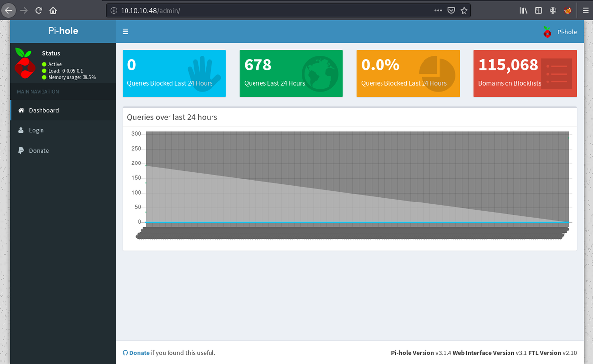
Task: Reload the page with the refresh icon
Action: pyautogui.click(x=39, y=10)
